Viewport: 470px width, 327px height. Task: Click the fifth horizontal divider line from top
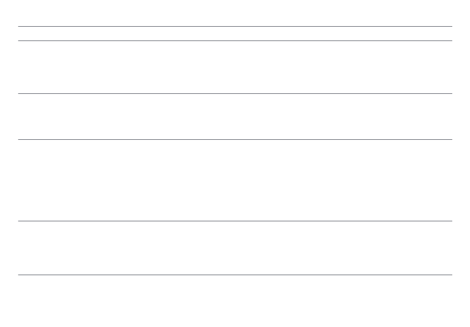[x=235, y=221]
